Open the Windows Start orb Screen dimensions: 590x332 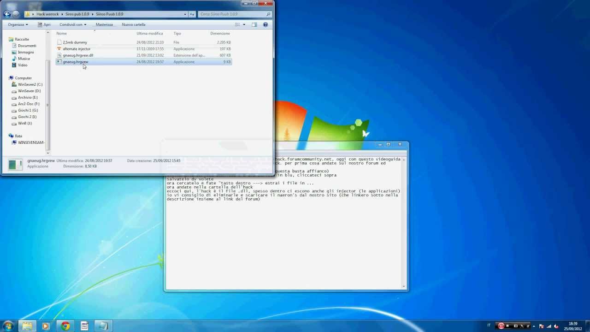click(8, 326)
